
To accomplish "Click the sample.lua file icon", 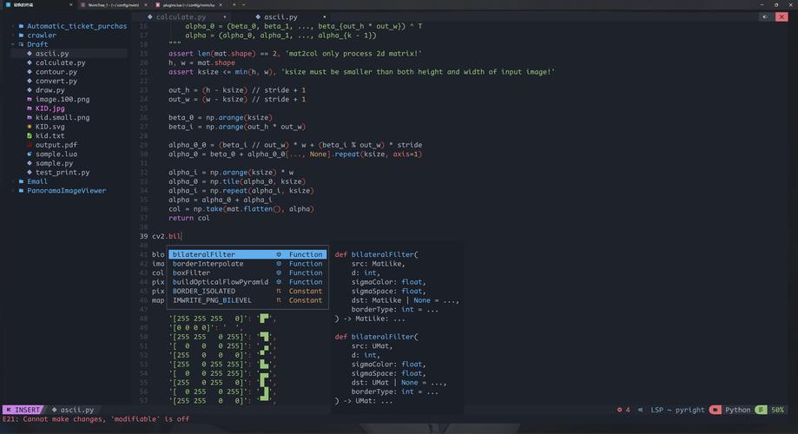I will [x=30, y=154].
